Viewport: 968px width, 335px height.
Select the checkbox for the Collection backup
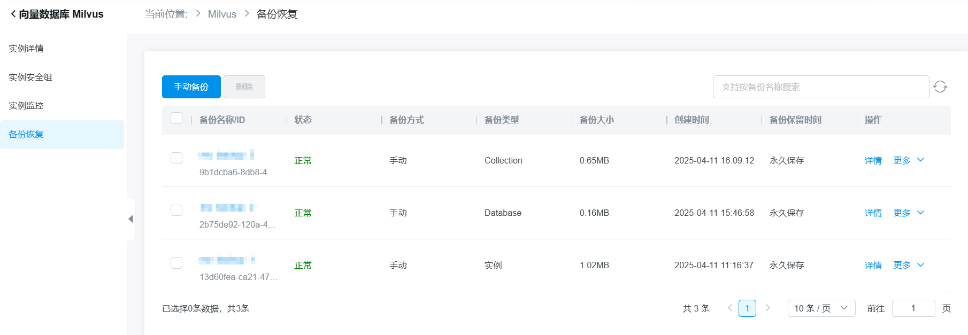point(176,158)
